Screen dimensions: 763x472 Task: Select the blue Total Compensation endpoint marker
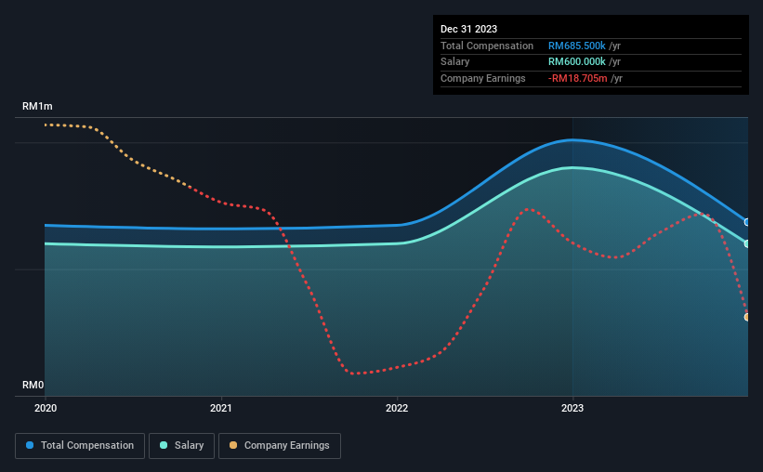[747, 222]
